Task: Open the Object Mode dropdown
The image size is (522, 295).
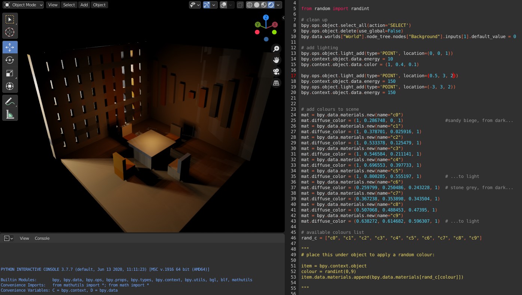Action: 23,5
